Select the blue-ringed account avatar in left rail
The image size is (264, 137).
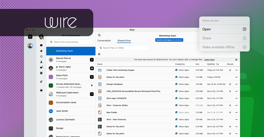pyautogui.click(x=30, y=46)
